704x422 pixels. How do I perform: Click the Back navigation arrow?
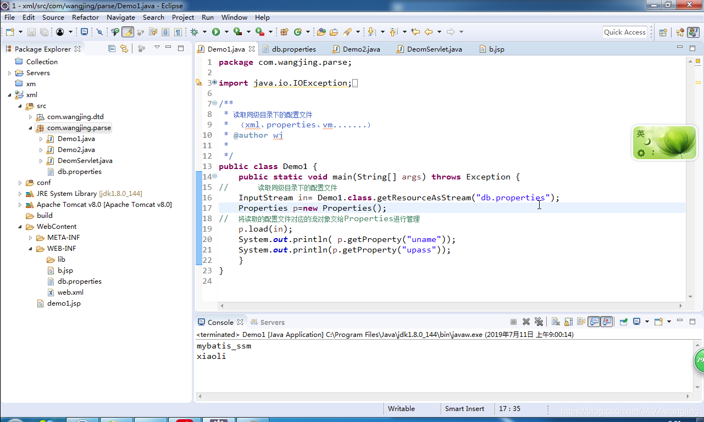[x=429, y=32]
